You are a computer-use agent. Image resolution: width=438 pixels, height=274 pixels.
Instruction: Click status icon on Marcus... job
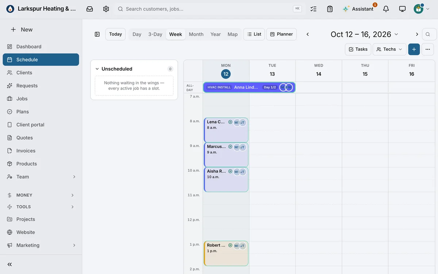(x=230, y=147)
